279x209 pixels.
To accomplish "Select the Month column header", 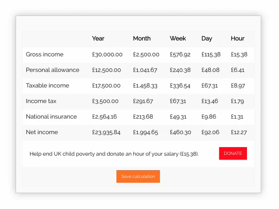I will click(142, 38).
